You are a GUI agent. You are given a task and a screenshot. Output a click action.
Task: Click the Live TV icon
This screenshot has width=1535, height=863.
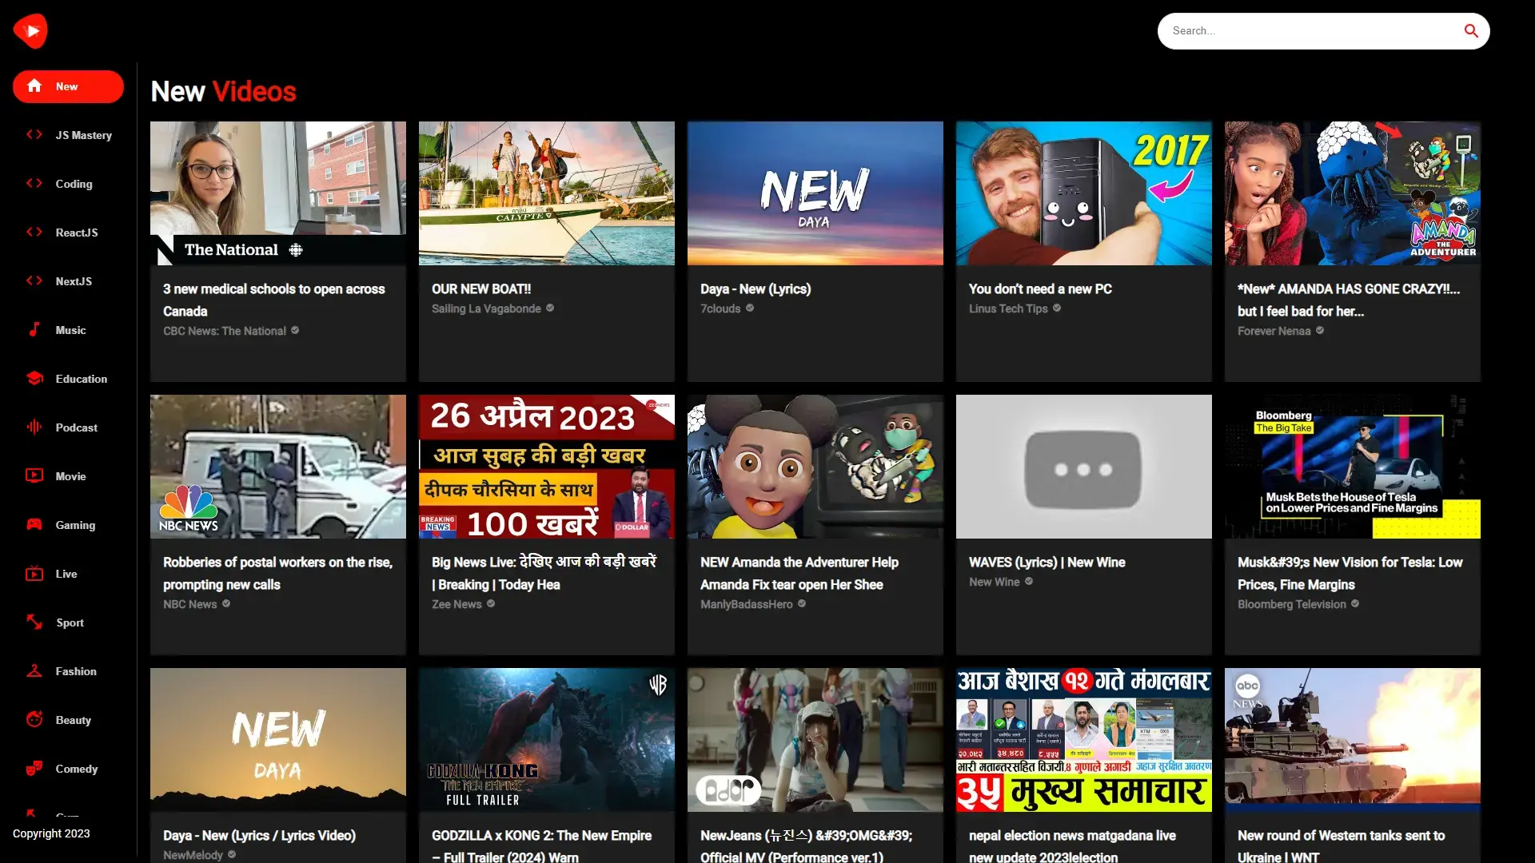34,573
